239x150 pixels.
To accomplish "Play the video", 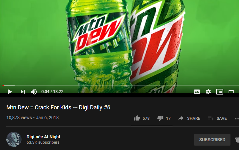I will (x=10, y=92).
